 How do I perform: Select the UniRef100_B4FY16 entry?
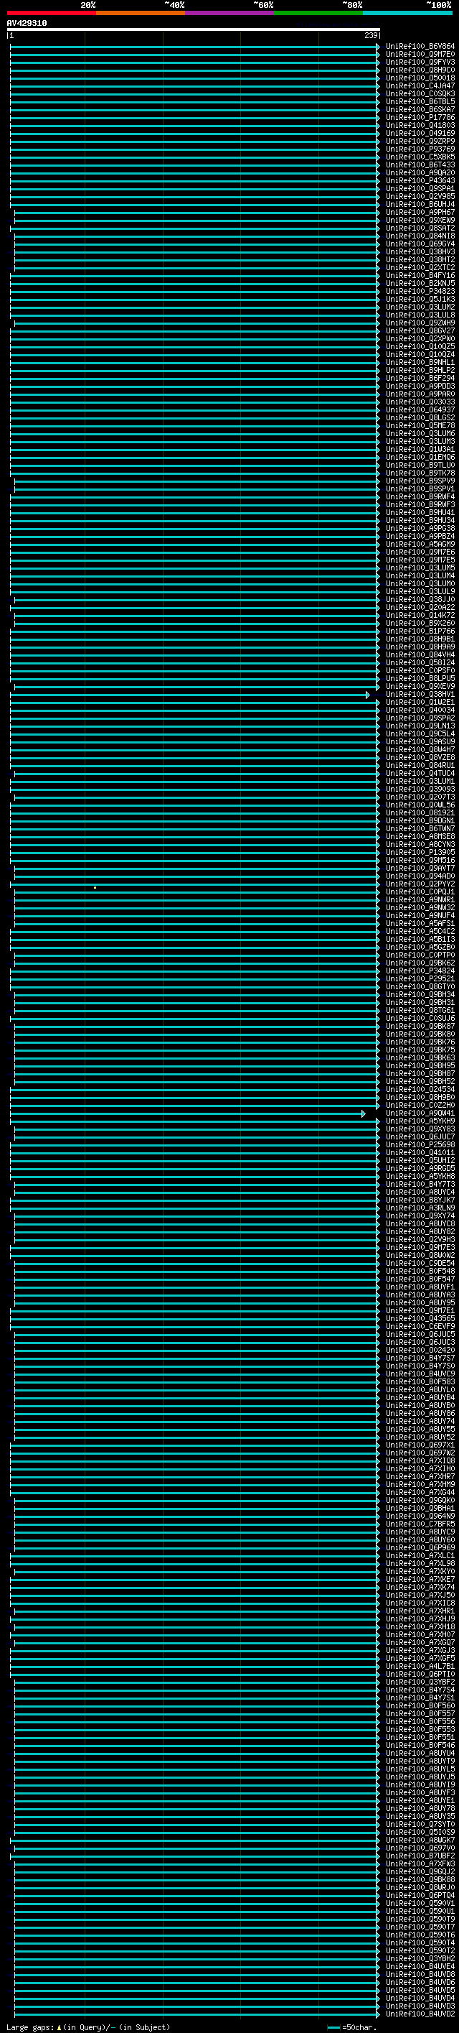pyautogui.click(x=420, y=275)
